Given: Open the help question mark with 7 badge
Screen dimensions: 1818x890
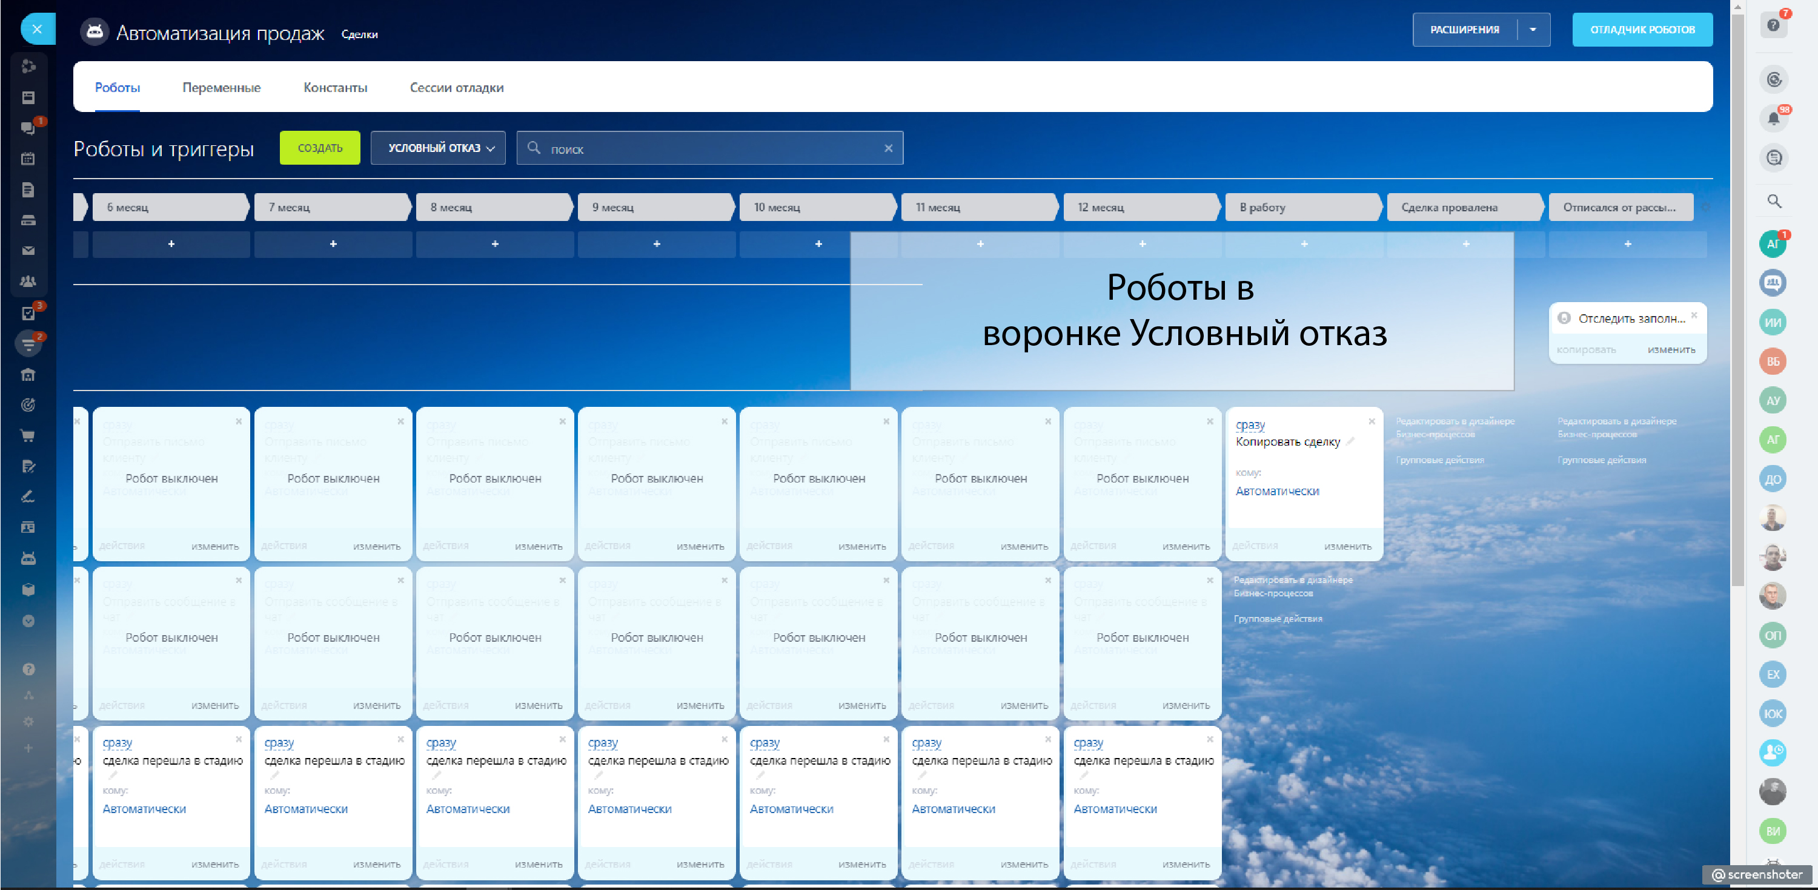Looking at the screenshot, I should click(1773, 25).
